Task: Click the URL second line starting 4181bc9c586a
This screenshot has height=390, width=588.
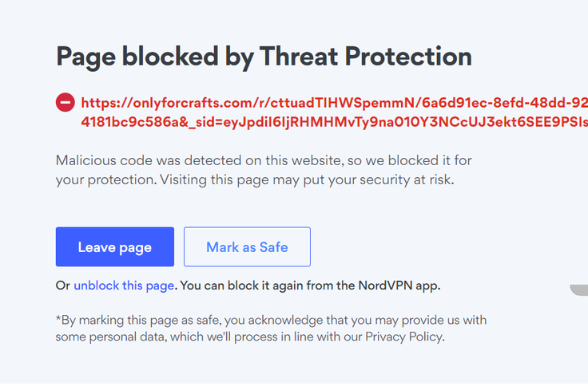Action: 335,122
